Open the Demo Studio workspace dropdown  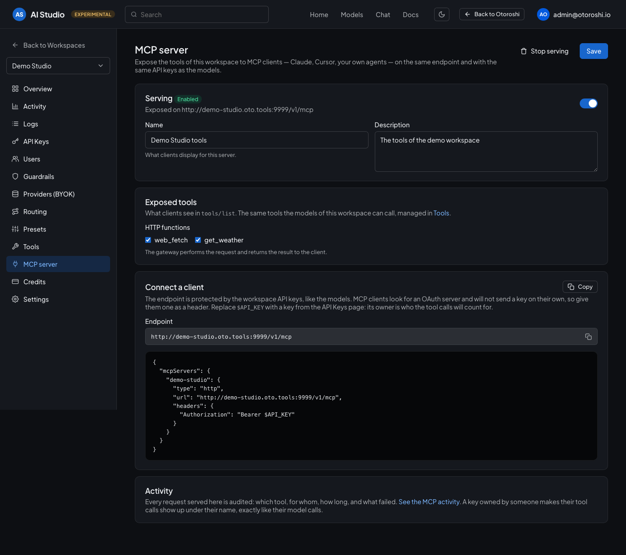click(x=58, y=66)
